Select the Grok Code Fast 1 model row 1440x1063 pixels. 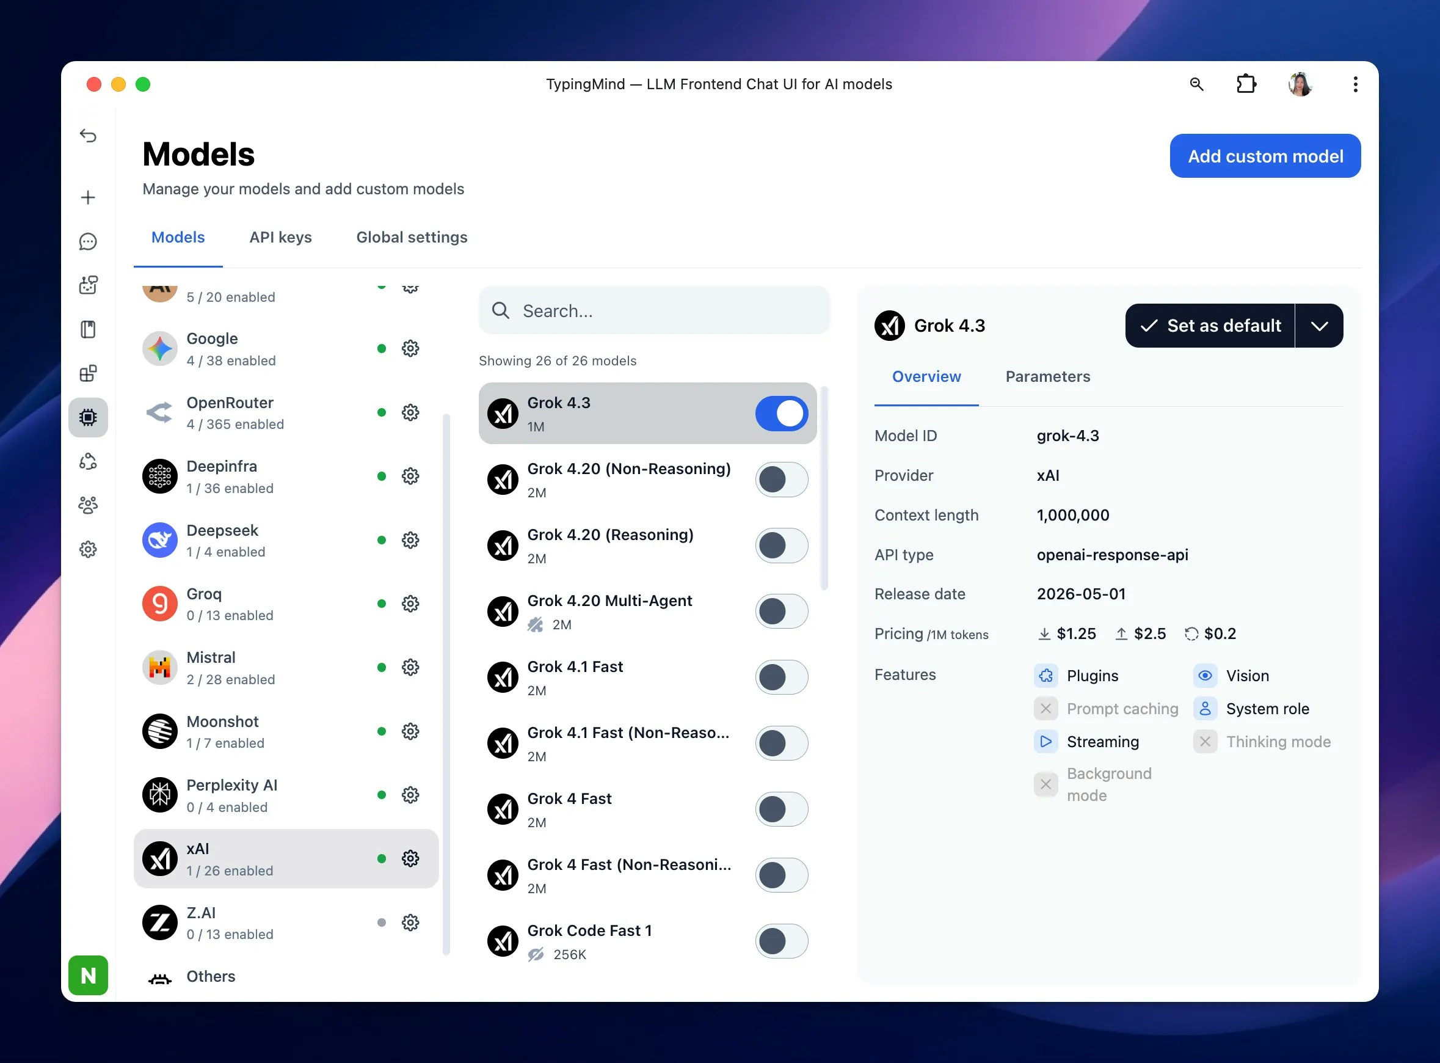[648, 941]
